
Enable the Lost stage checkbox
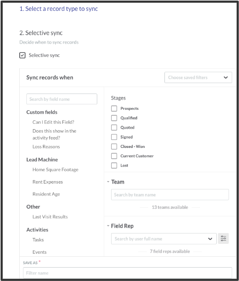114,165
